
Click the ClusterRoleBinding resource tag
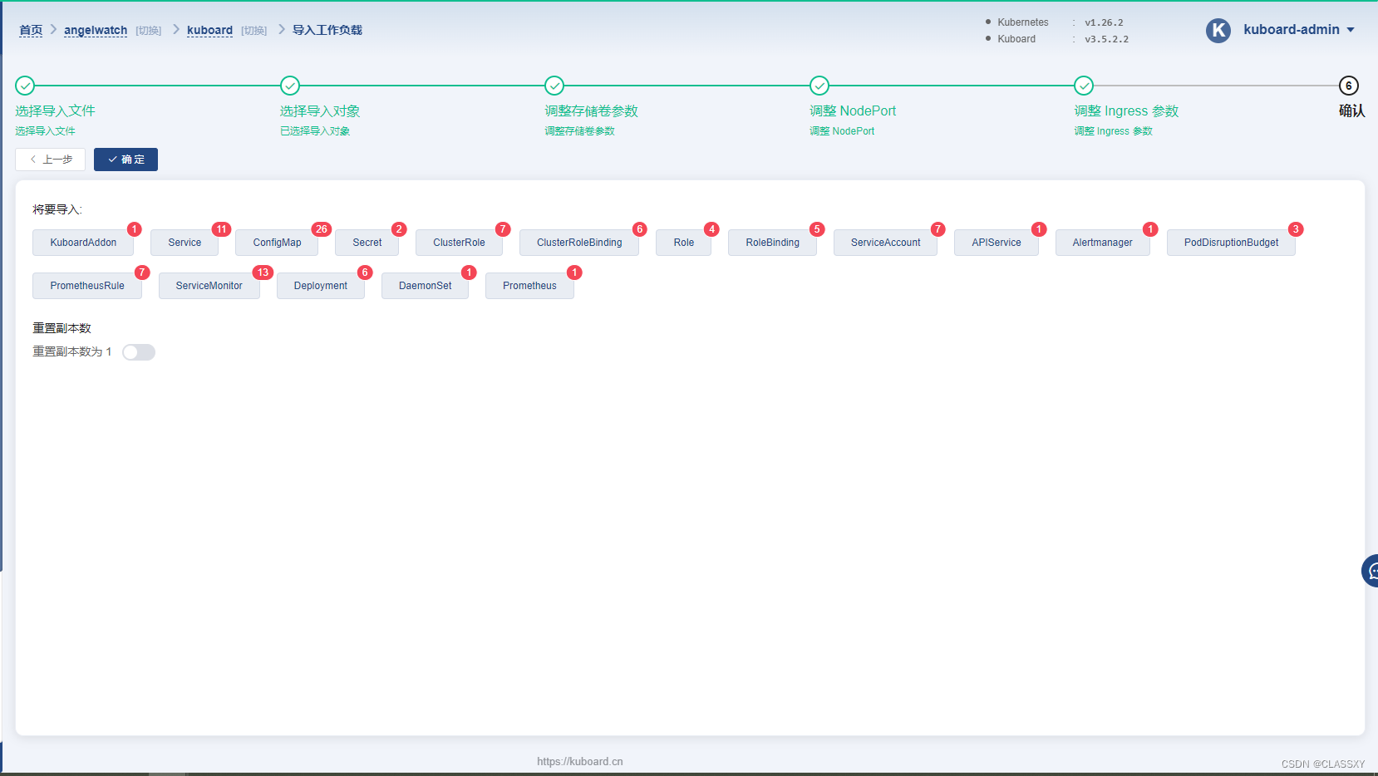click(x=579, y=243)
